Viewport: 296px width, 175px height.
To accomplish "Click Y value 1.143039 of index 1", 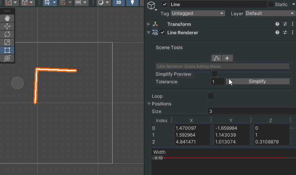I will 232,135.
